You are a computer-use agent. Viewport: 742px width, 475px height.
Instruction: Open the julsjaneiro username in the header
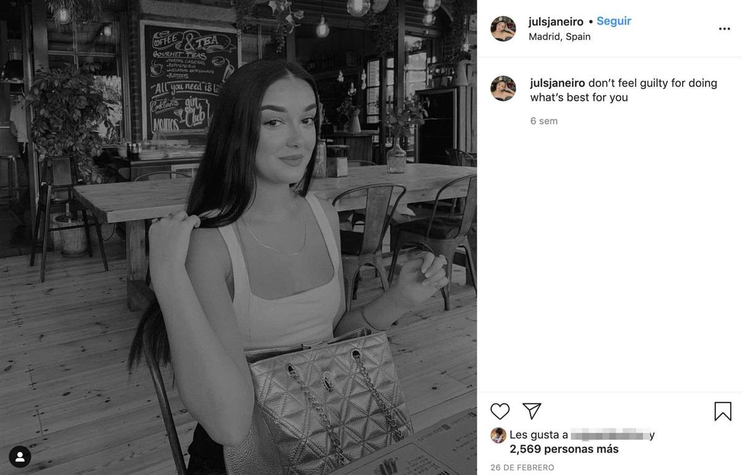(x=556, y=22)
